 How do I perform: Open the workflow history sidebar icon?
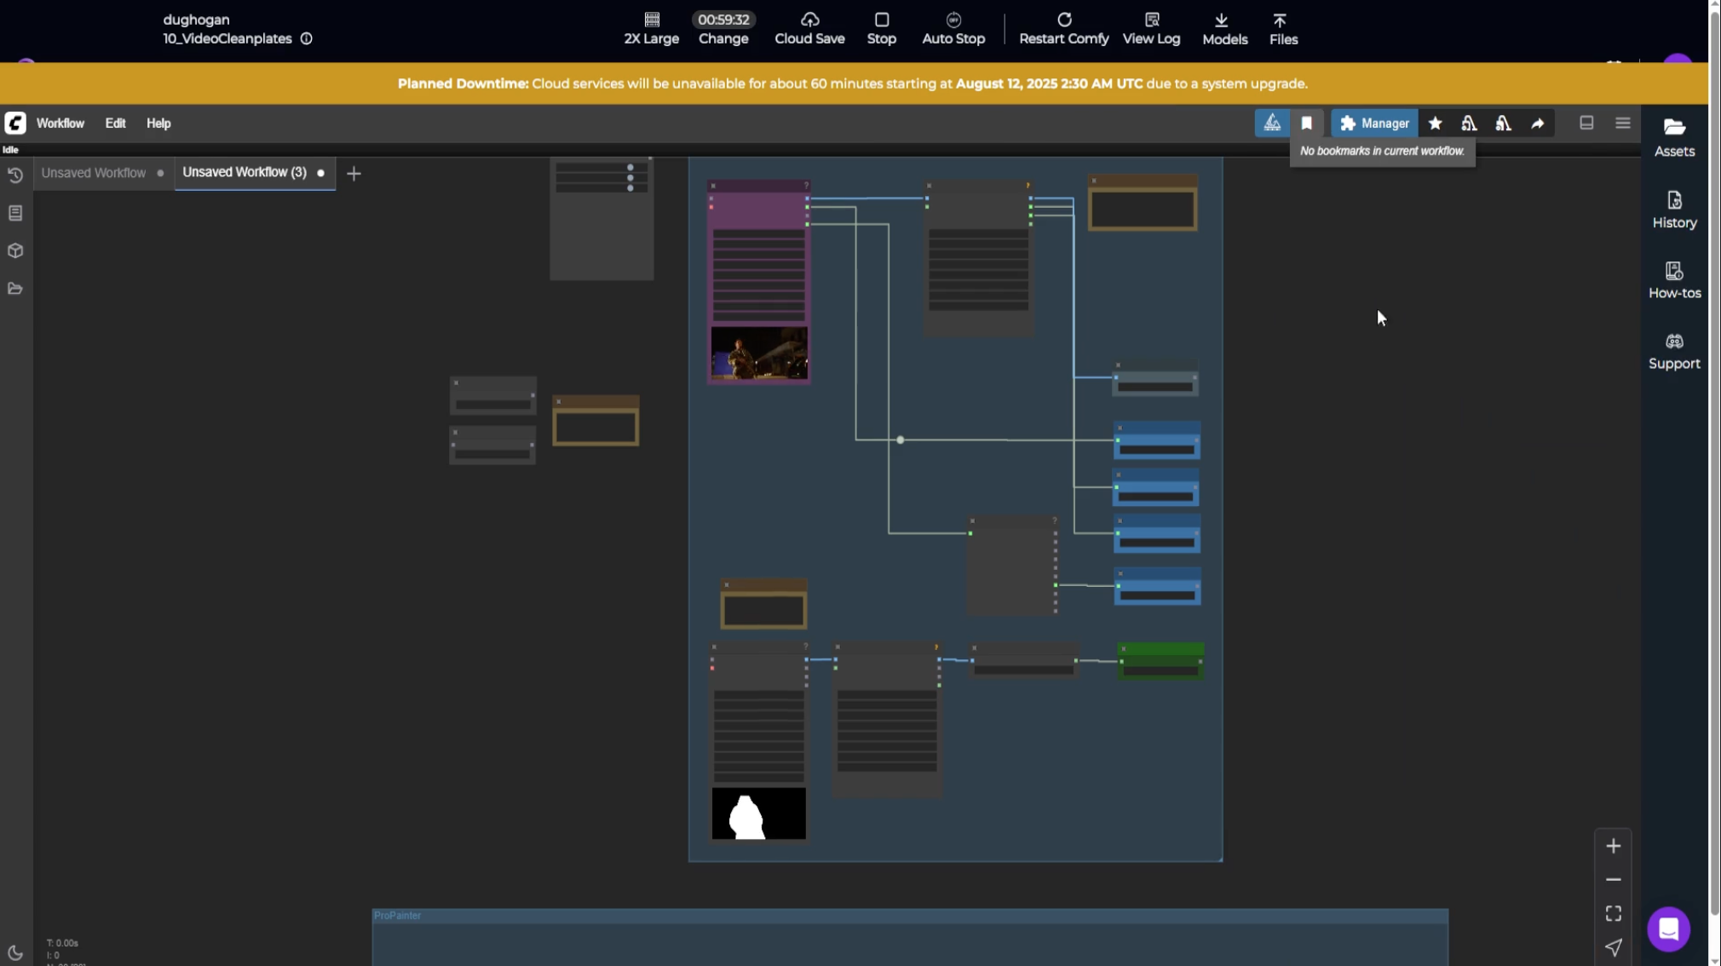pyautogui.click(x=15, y=175)
